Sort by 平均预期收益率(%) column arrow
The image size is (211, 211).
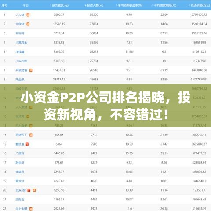point(117,5)
